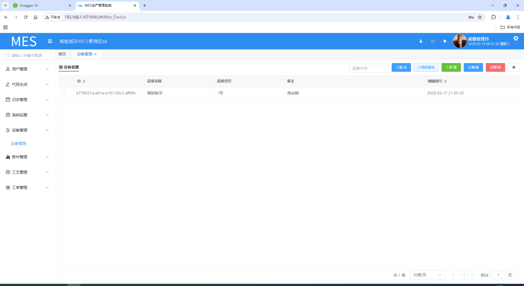The image size is (524, 286).
Task: Focus the 设备名称 search input
Action: click(368, 68)
